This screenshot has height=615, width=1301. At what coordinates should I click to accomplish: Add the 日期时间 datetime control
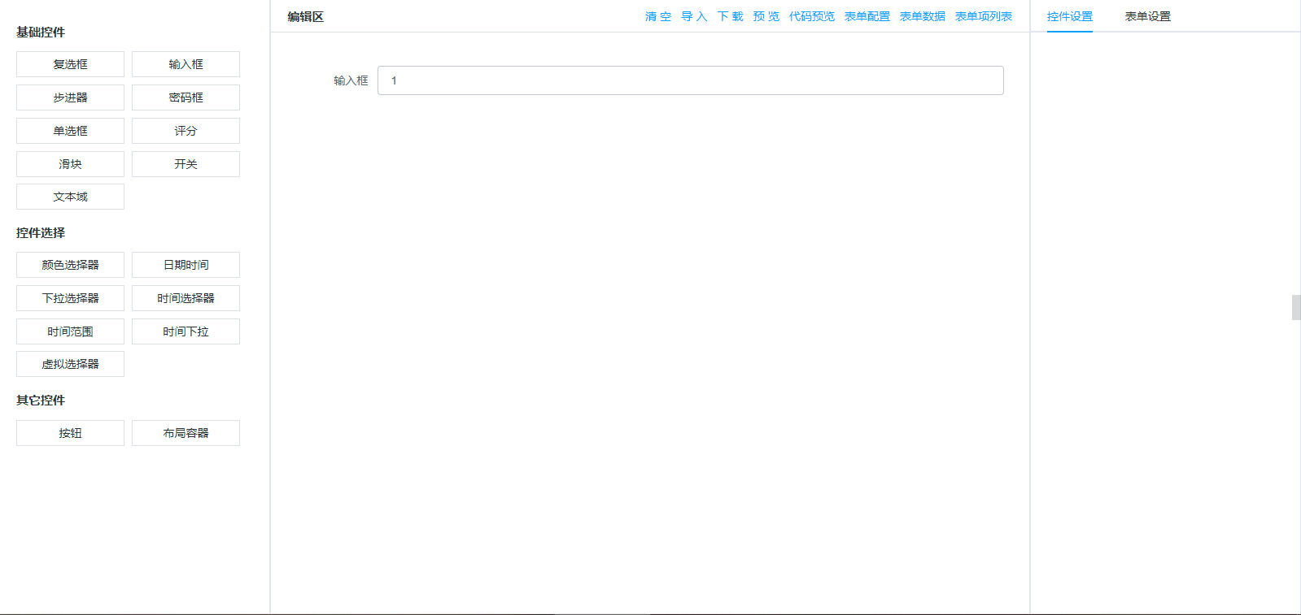pos(186,265)
